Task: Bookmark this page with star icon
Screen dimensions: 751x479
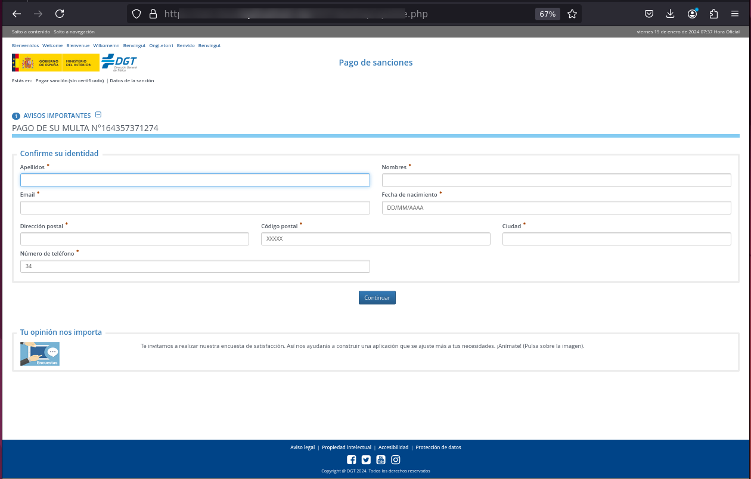Action: 572,14
